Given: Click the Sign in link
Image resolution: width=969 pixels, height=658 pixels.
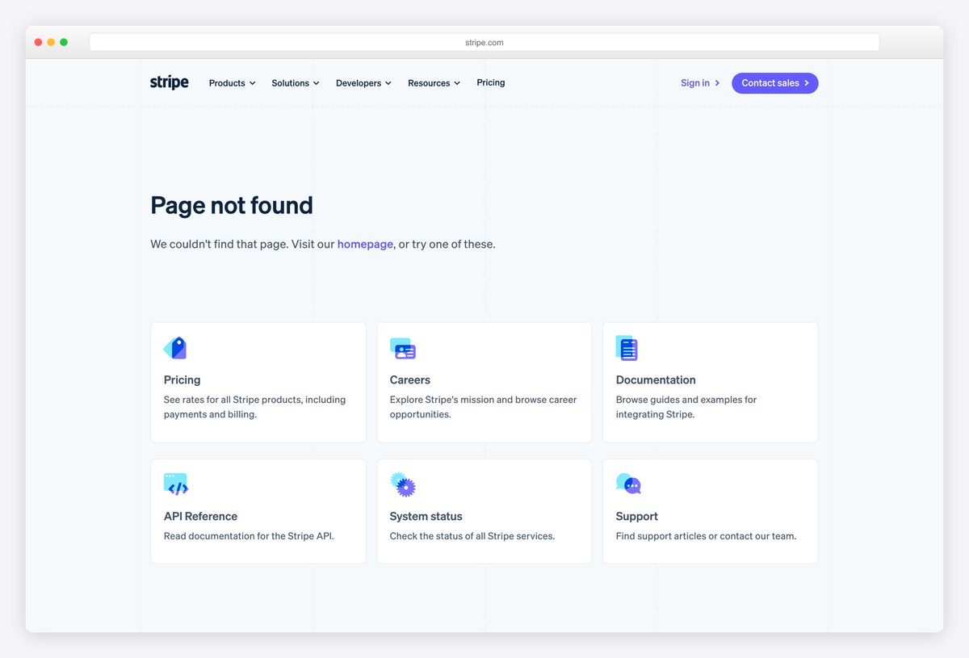Looking at the screenshot, I should [700, 83].
